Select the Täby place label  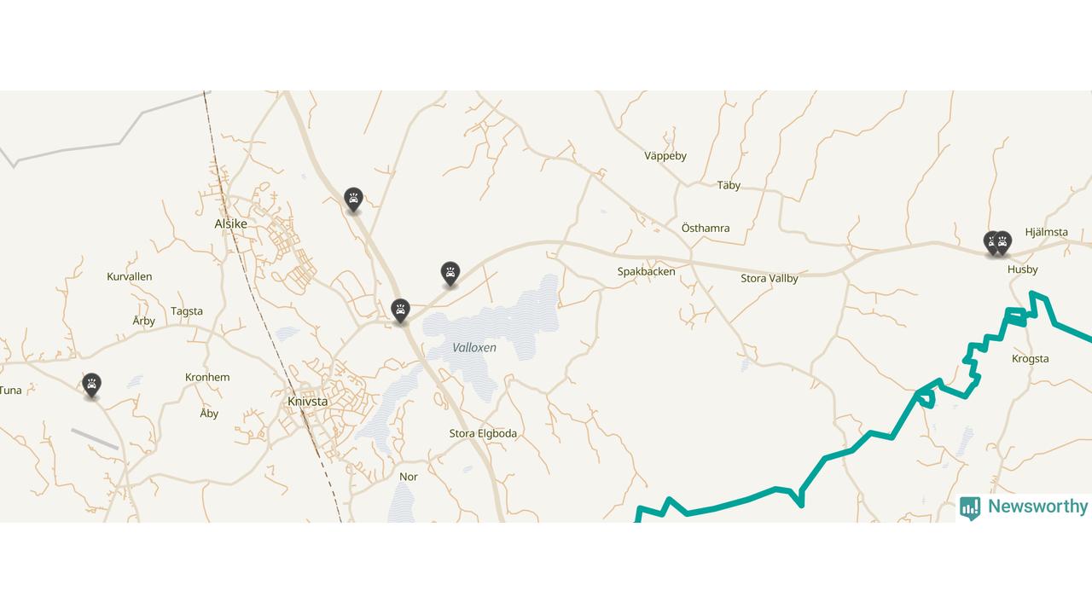coord(729,186)
